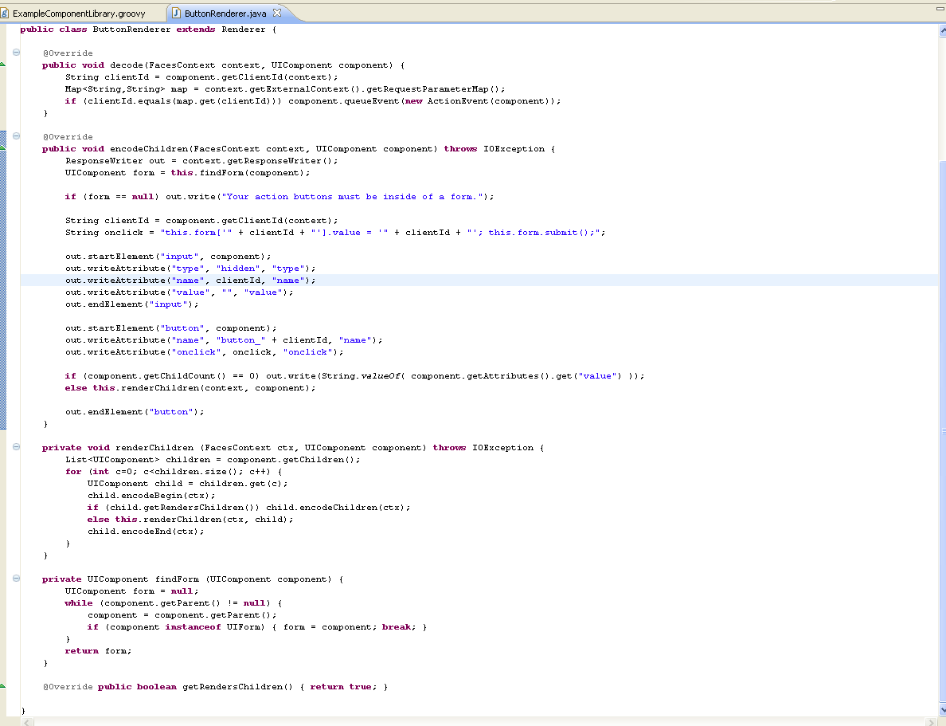Collapse the encodeChildren method fold
The height and width of the screenshot is (726, 946).
click(x=16, y=136)
